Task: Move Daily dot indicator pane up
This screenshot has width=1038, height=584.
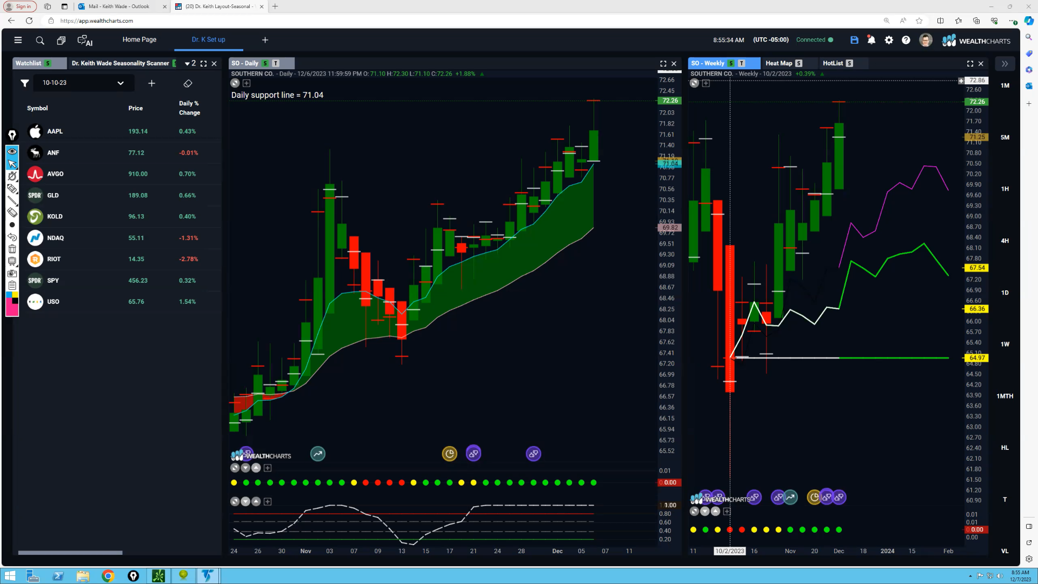Action: (256, 468)
